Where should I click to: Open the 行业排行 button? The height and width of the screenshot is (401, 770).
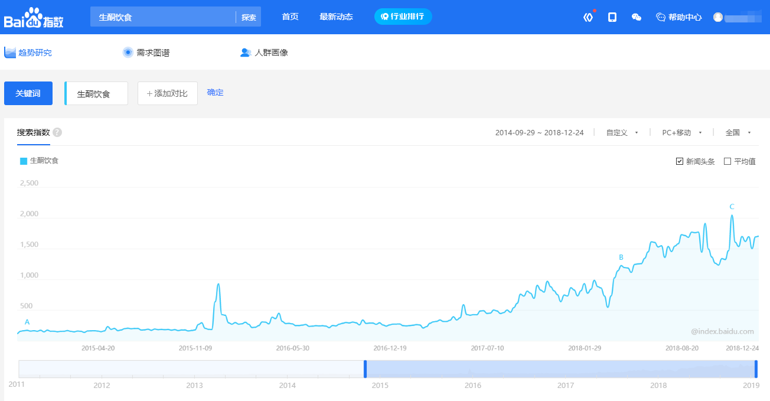pyautogui.click(x=403, y=17)
